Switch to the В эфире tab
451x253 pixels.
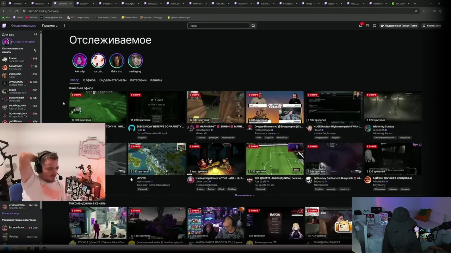(x=89, y=80)
